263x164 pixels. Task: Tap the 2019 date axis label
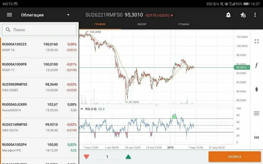pos(170,147)
